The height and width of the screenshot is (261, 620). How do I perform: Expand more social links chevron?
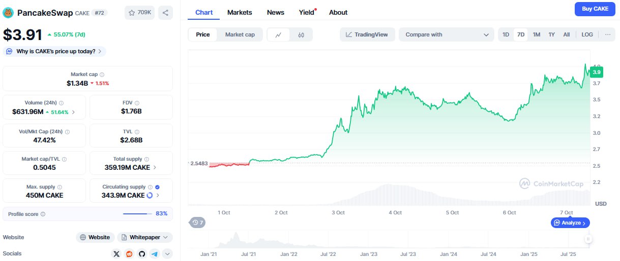coord(167,253)
